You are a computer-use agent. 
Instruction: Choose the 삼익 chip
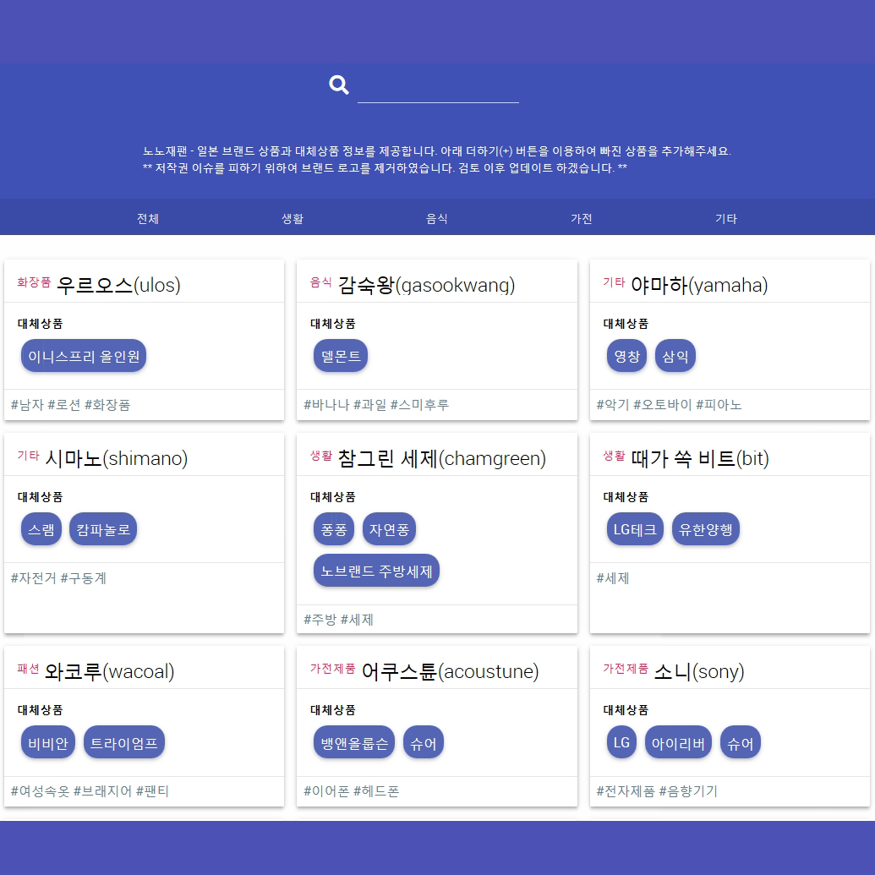(675, 355)
